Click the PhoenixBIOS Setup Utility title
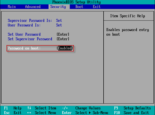The width and height of the screenshot is (155, 115). (76, 2)
